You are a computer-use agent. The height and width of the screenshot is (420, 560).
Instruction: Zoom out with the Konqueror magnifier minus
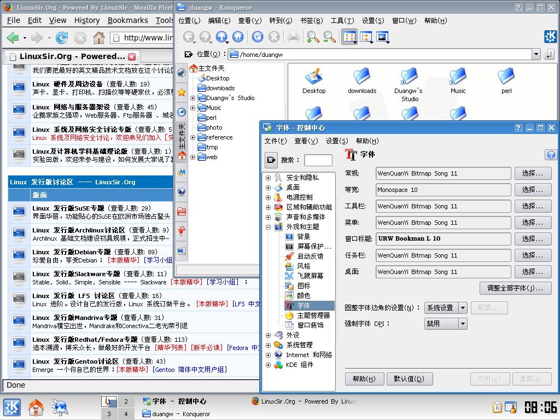pos(329,37)
